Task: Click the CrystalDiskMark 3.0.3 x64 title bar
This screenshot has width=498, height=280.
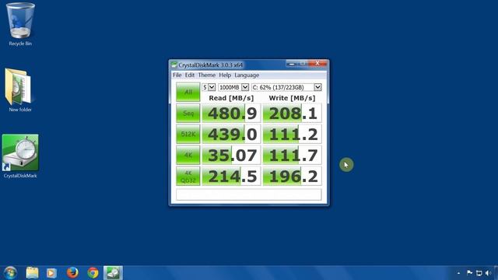Action: (210, 65)
